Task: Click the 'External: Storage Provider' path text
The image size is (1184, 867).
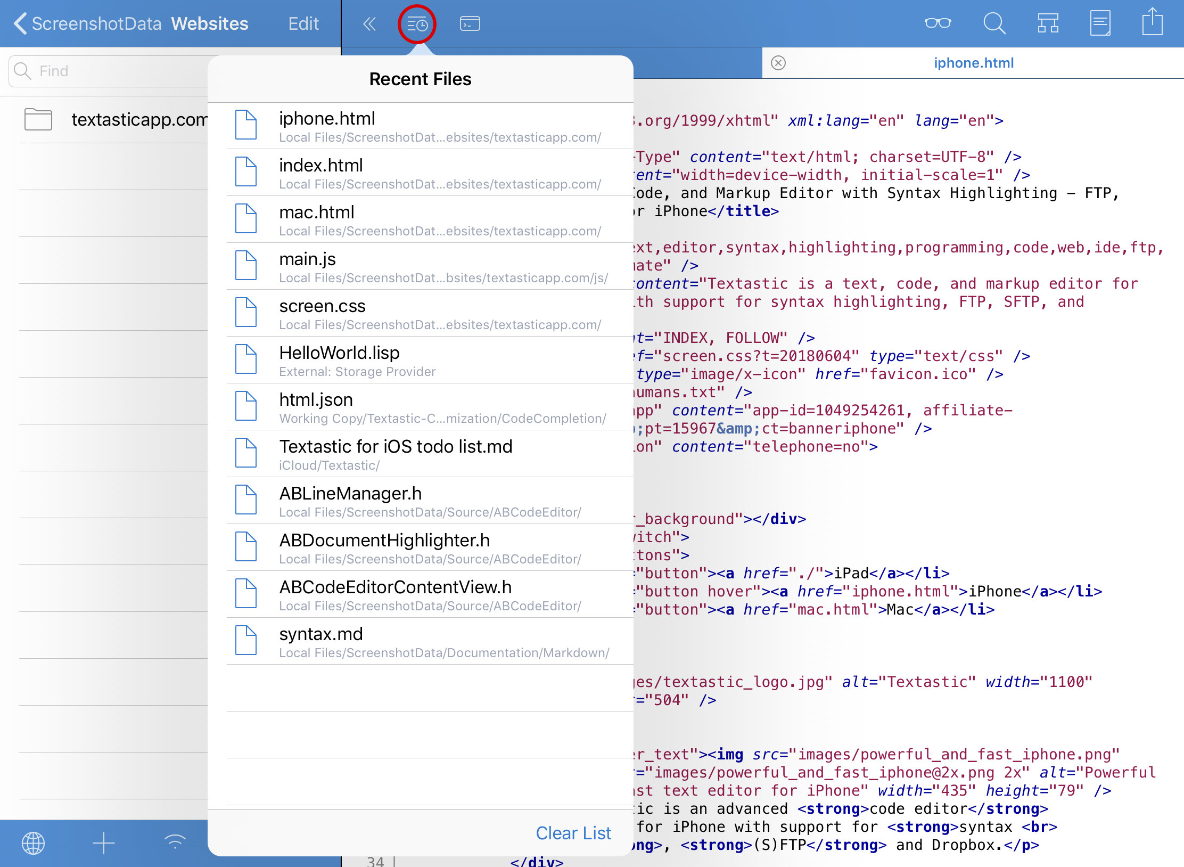Action: 357,372
